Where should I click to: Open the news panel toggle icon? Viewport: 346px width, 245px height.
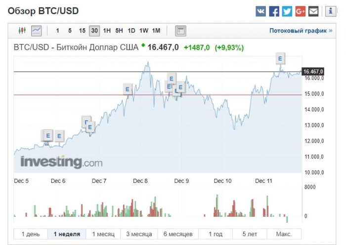181,31
